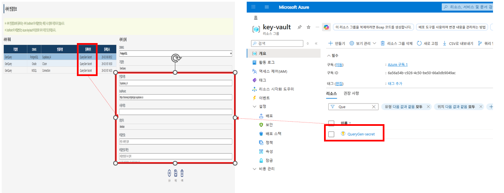Viewport: 504px width, 193px height.
Task: Expand the 보기 관리 dropdown
Action: tap(362, 43)
